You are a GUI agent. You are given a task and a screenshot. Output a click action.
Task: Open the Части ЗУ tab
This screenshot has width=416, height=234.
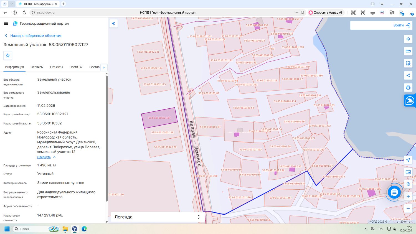click(x=76, y=67)
